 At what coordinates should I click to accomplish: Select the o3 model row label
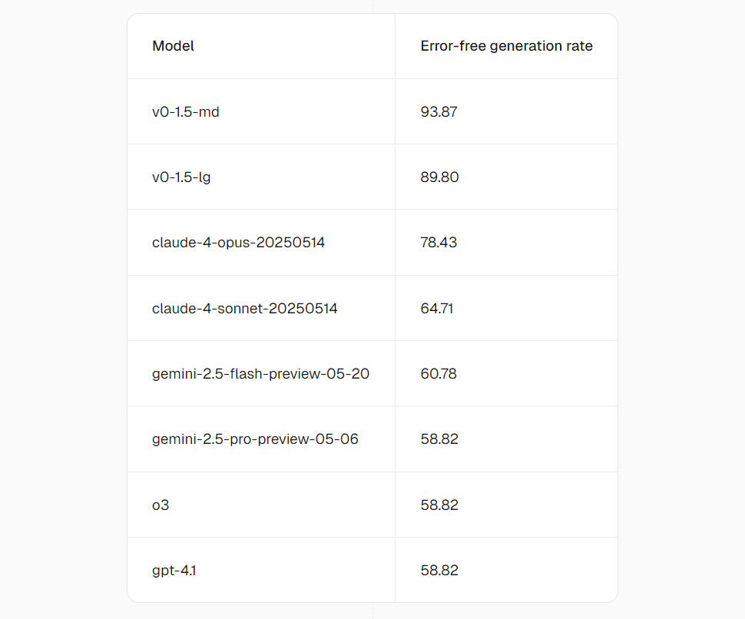point(161,505)
